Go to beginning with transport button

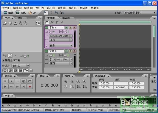pyautogui.click(x=5, y=87)
